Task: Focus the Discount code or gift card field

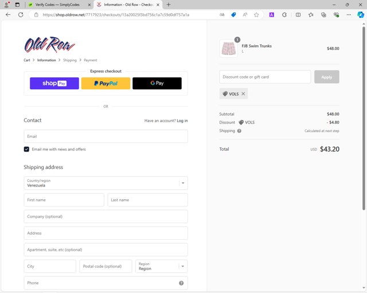Action: click(x=265, y=77)
